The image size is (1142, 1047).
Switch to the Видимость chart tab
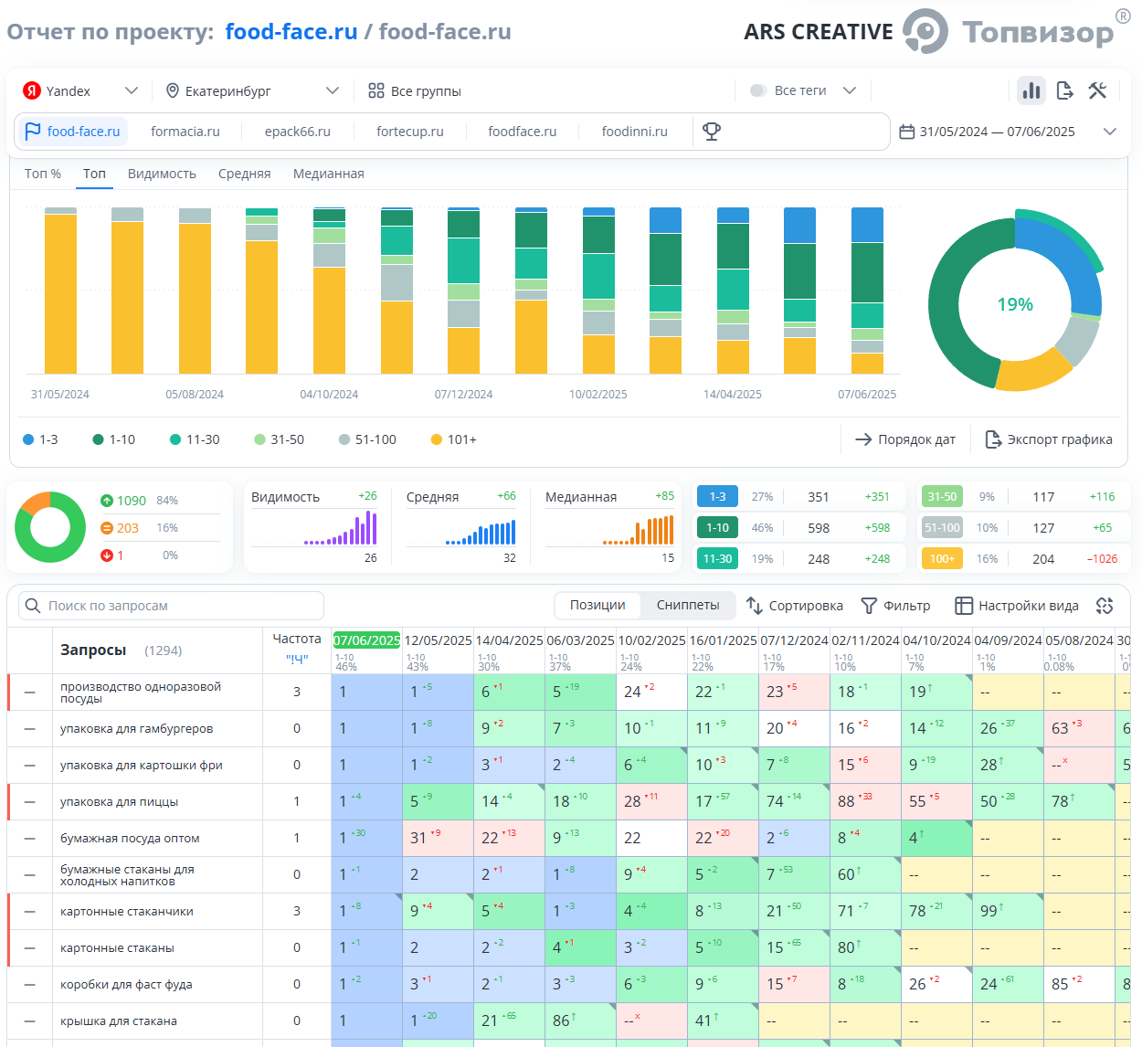(x=162, y=174)
